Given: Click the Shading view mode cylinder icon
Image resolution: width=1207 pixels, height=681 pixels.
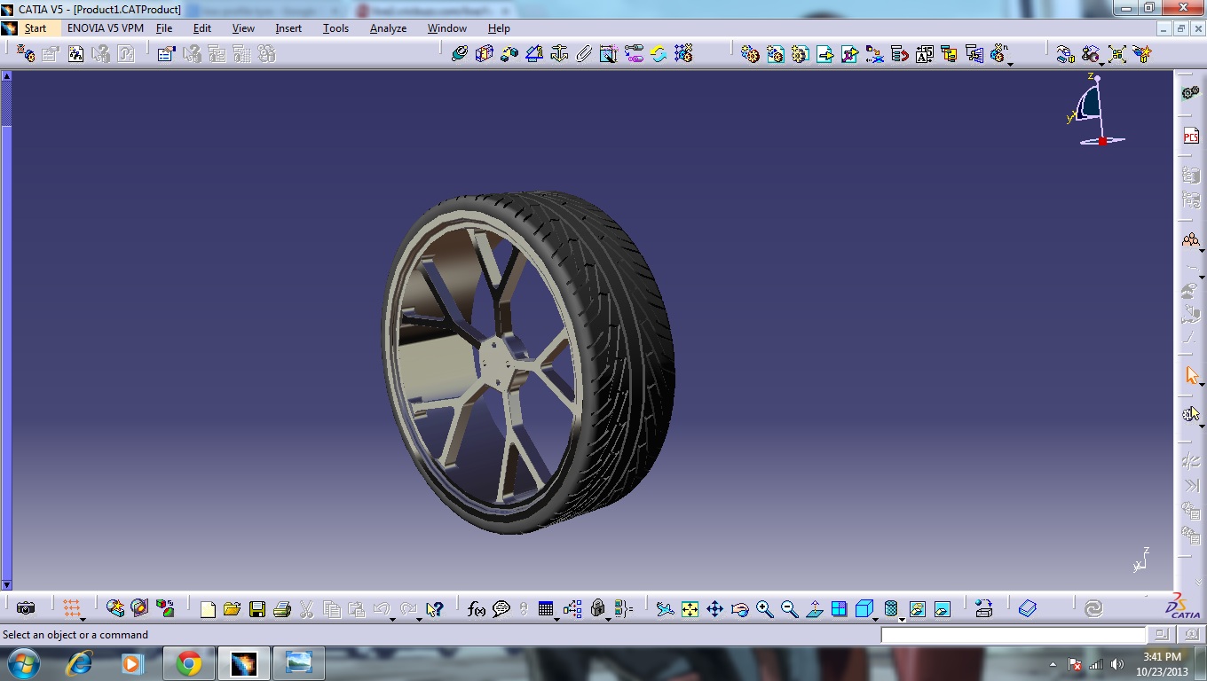Looking at the screenshot, I should (890, 609).
